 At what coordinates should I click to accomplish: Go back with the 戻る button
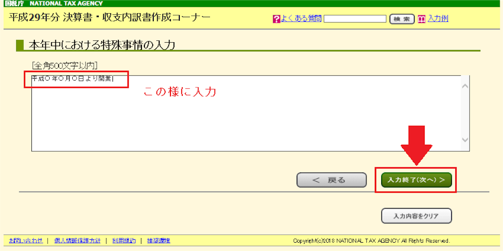click(332, 180)
